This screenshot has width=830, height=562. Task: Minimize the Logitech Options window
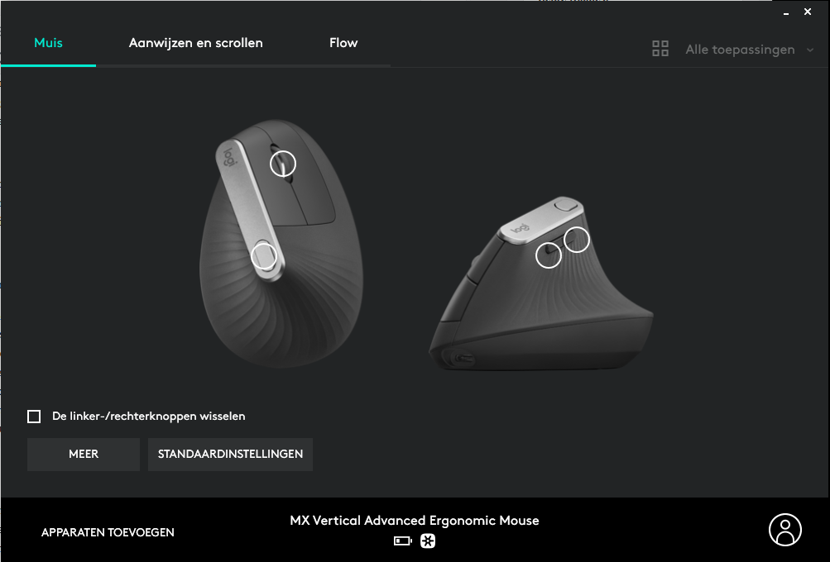pyautogui.click(x=786, y=12)
